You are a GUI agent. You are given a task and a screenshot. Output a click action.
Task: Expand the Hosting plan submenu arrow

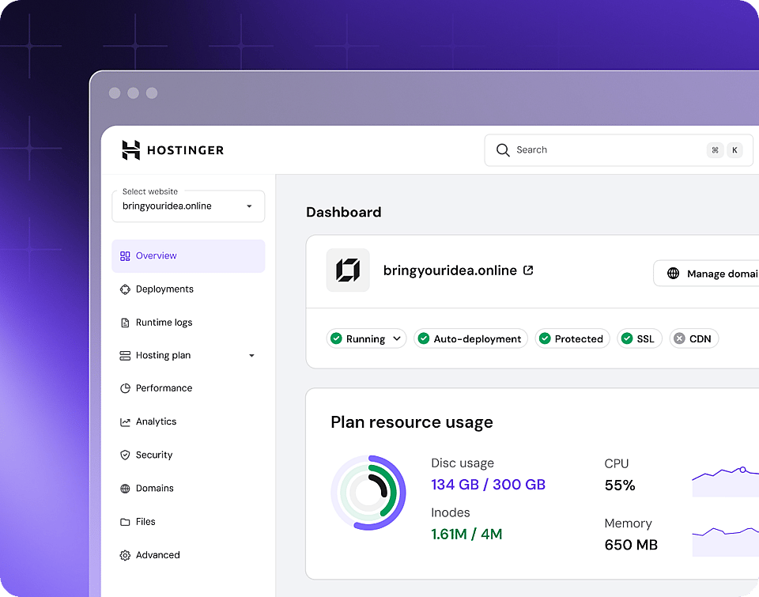pyautogui.click(x=251, y=356)
